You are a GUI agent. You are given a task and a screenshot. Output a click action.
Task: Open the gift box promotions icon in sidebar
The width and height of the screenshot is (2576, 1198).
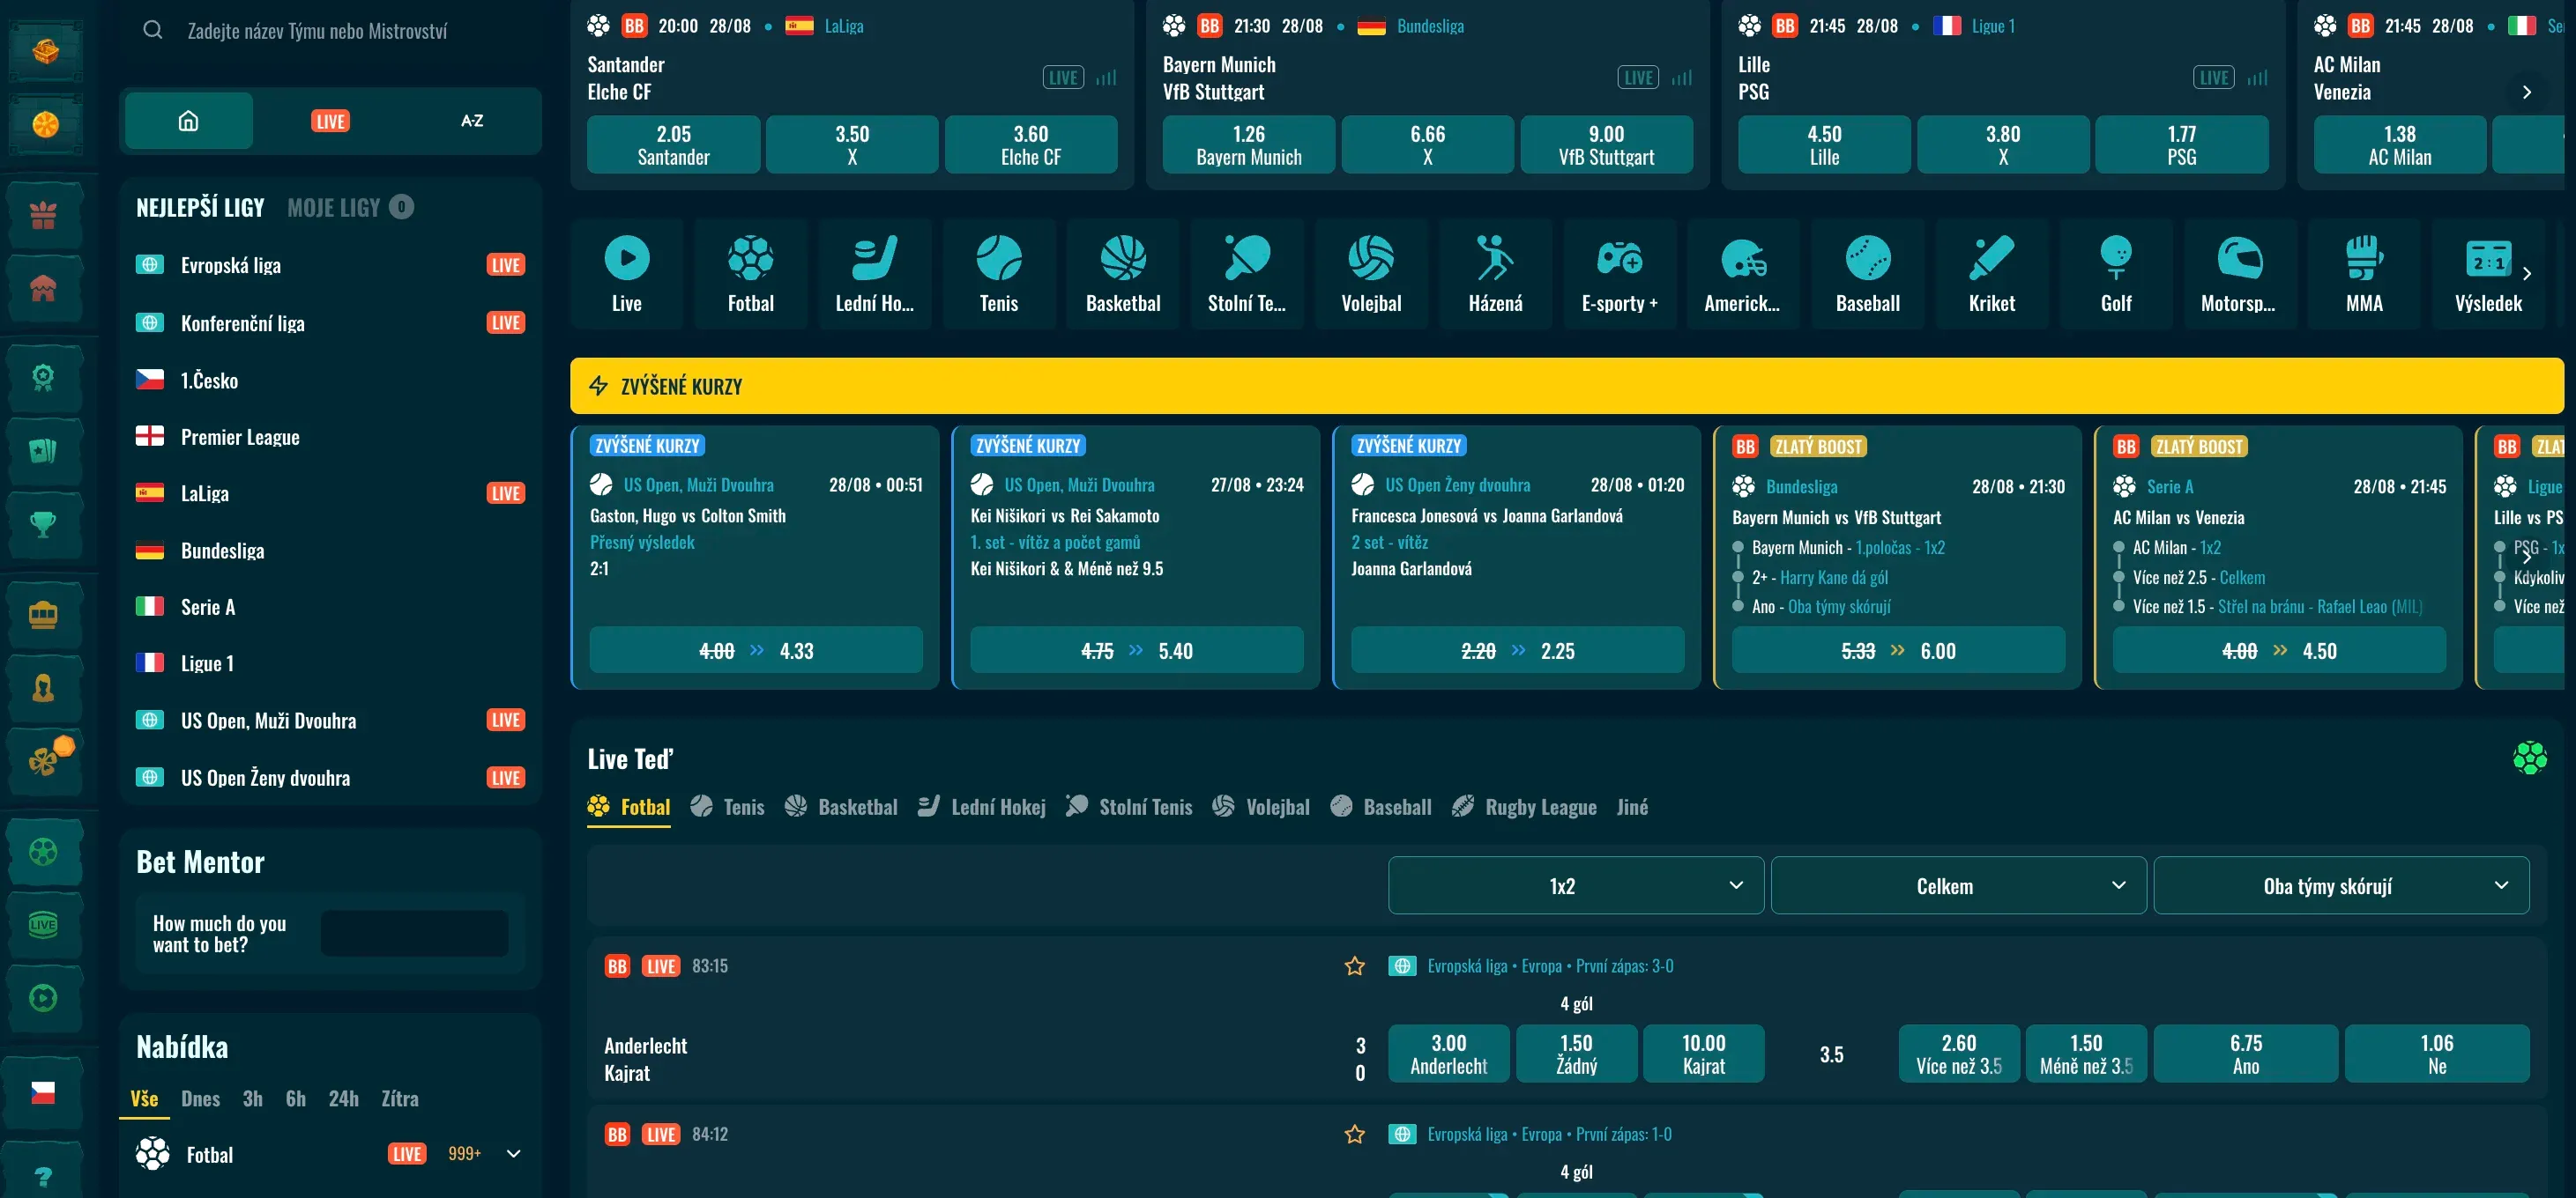point(43,215)
